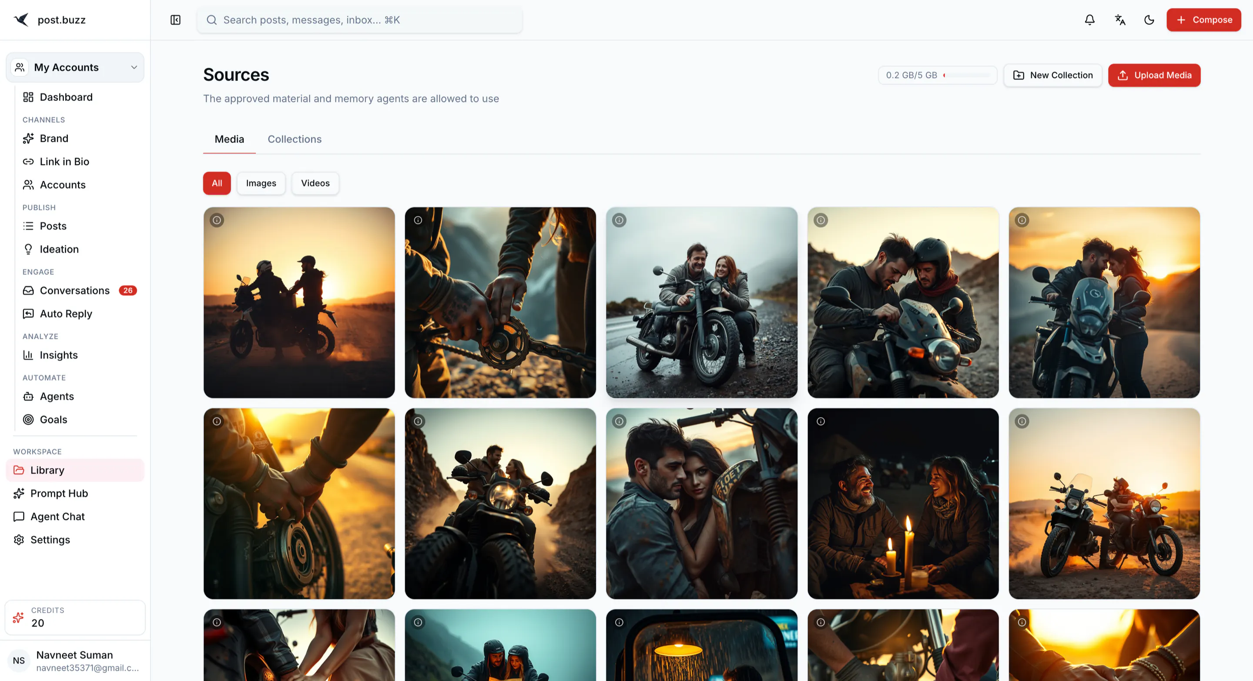Filter by Images
Viewport: 1253px width, 681px height.
coord(261,183)
